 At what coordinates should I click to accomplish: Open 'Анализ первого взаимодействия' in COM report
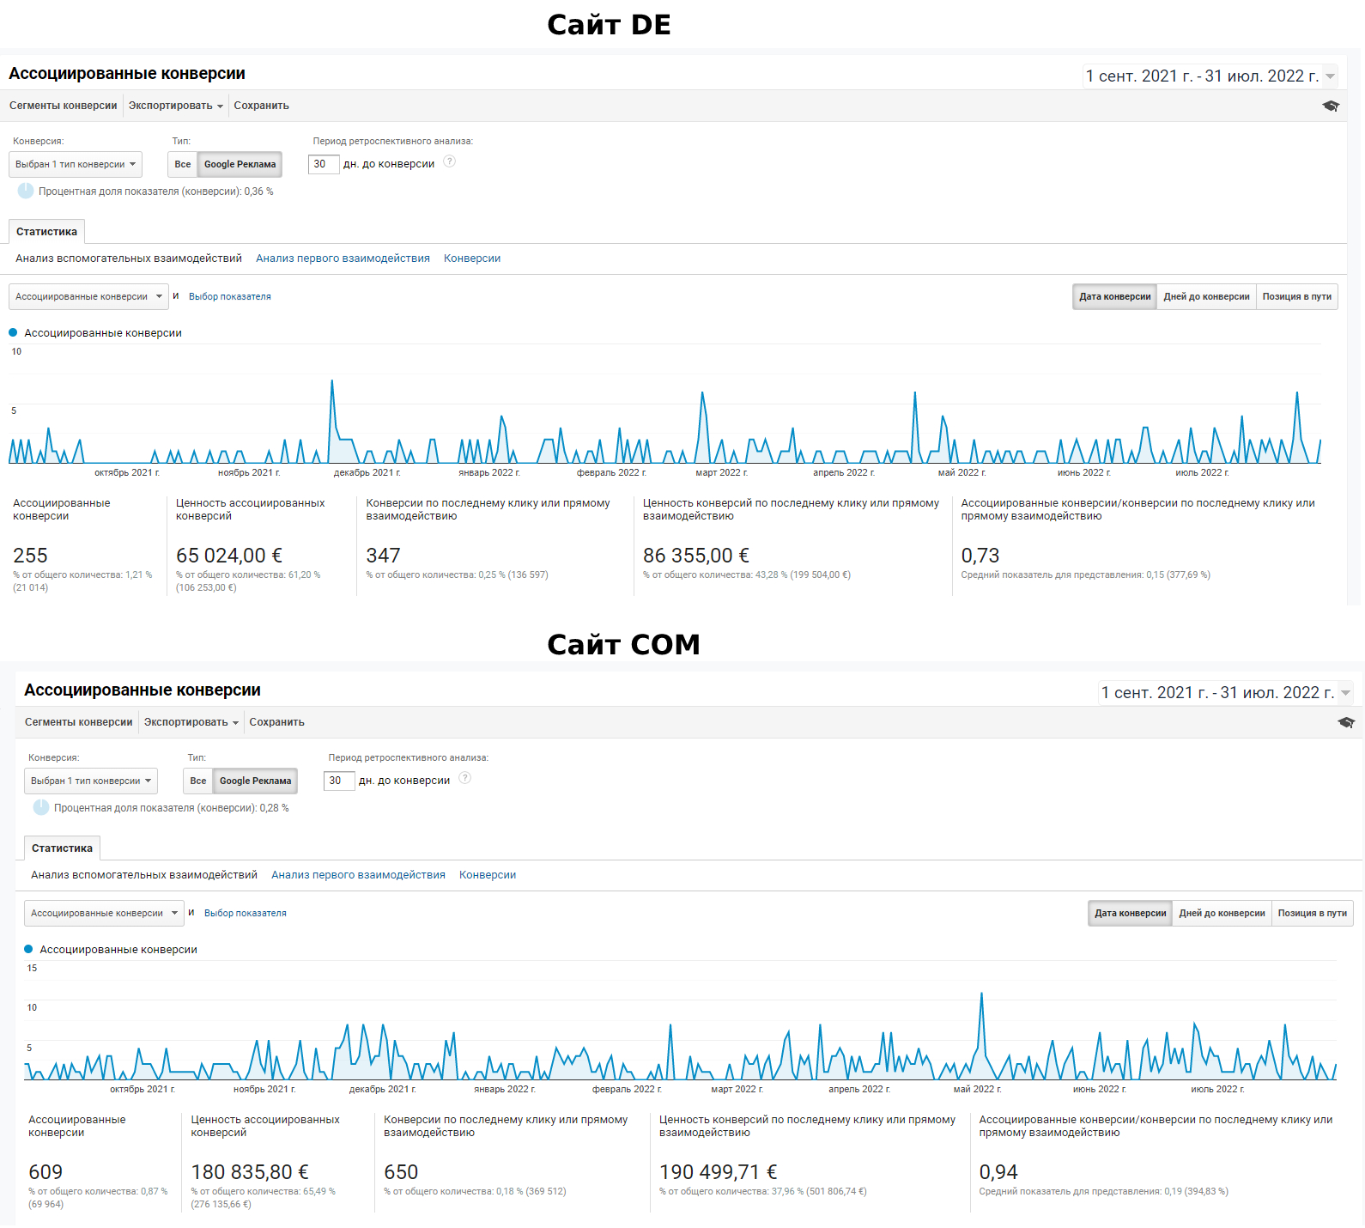358,875
